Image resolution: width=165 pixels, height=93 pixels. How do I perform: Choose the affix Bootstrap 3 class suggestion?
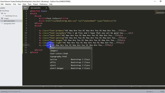[70, 63]
